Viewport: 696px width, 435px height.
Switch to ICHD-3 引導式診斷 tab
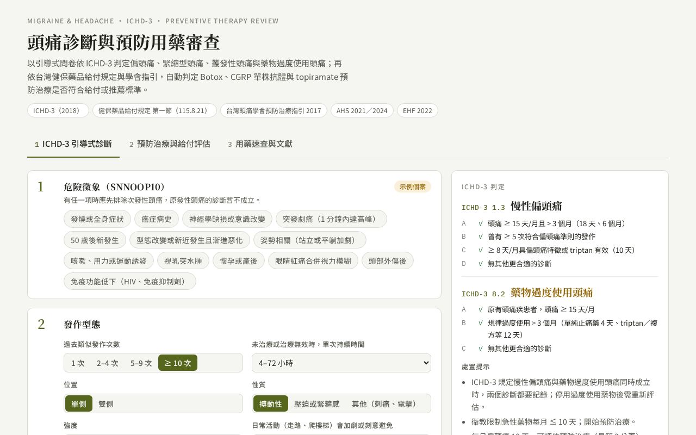[73, 144]
